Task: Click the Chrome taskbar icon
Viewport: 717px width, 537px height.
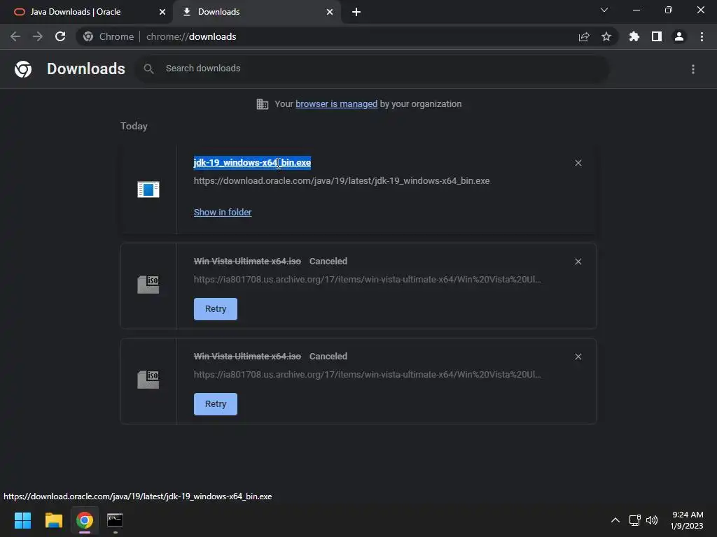Action: pos(85,520)
